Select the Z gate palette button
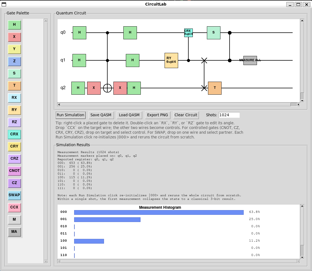Image resolution: width=312 pixels, height=271 pixels. [14, 61]
